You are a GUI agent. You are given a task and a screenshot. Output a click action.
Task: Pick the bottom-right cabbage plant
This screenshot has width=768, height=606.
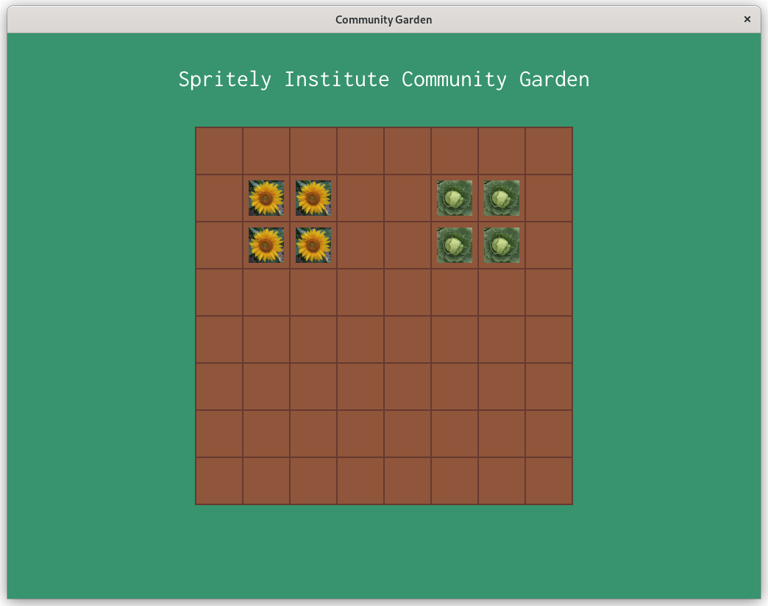(x=502, y=245)
